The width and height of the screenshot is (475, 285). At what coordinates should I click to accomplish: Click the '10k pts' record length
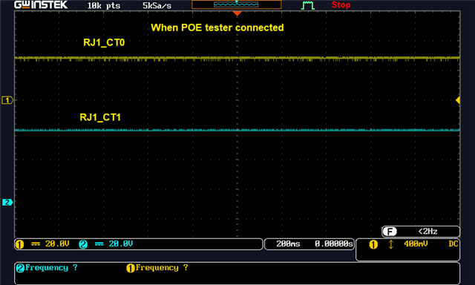pyautogui.click(x=104, y=5)
